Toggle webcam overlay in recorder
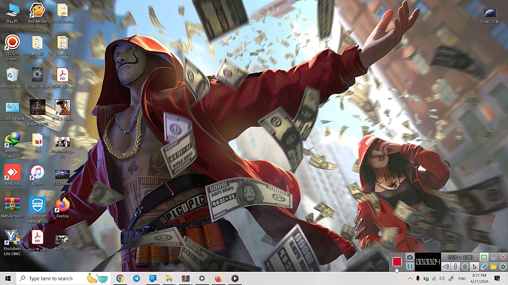Screen dimensions: 508x285 [x=465, y=267]
